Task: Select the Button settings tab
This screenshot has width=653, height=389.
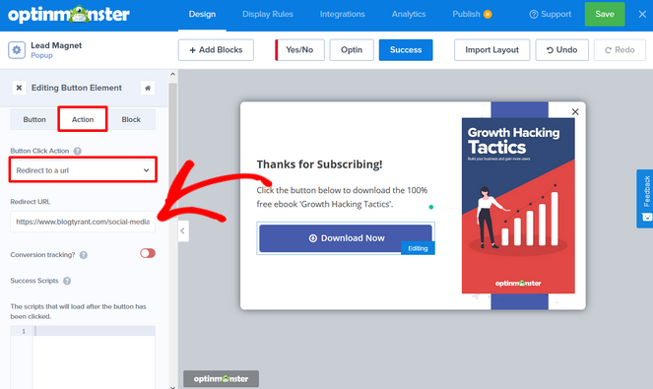Action: click(x=34, y=119)
